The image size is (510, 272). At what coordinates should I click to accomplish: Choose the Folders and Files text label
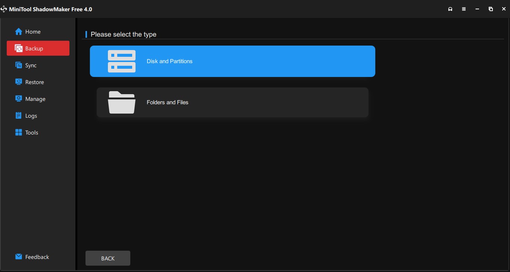pos(167,102)
